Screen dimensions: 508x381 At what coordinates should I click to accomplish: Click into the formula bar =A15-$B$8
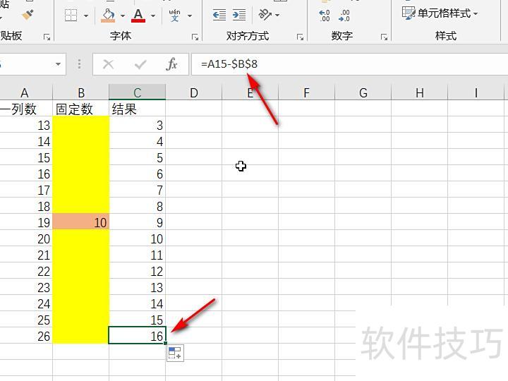click(349, 64)
